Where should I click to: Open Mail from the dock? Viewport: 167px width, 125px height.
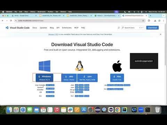(37, 110)
